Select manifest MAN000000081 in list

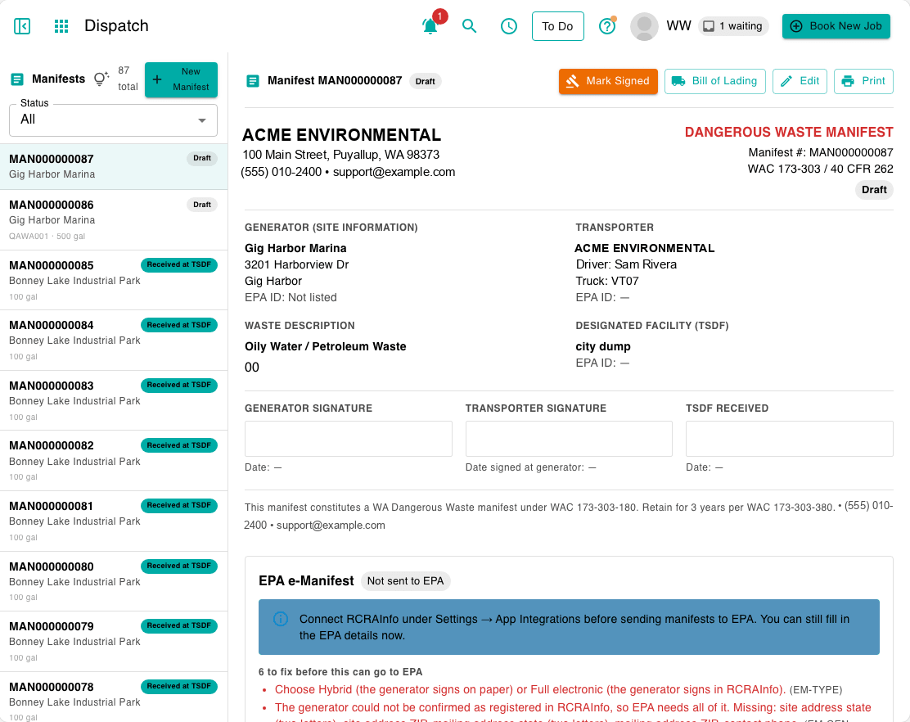click(x=114, y=521)
